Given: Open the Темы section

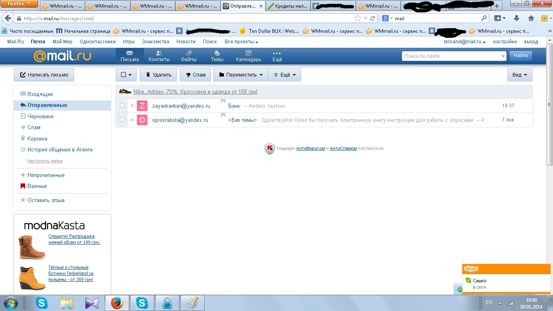Looking at the screenshot, I should coord(217,56).
